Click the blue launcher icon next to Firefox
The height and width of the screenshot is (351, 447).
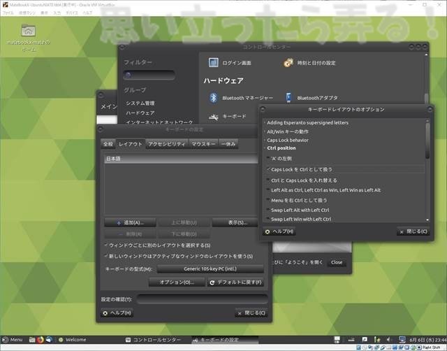(x=49, y=340)
